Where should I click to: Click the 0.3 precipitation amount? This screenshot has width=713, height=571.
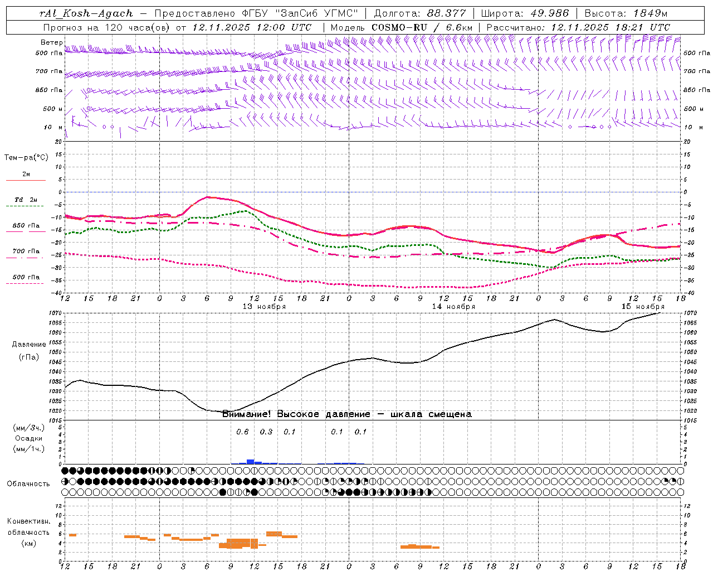[x=266, y=432]
